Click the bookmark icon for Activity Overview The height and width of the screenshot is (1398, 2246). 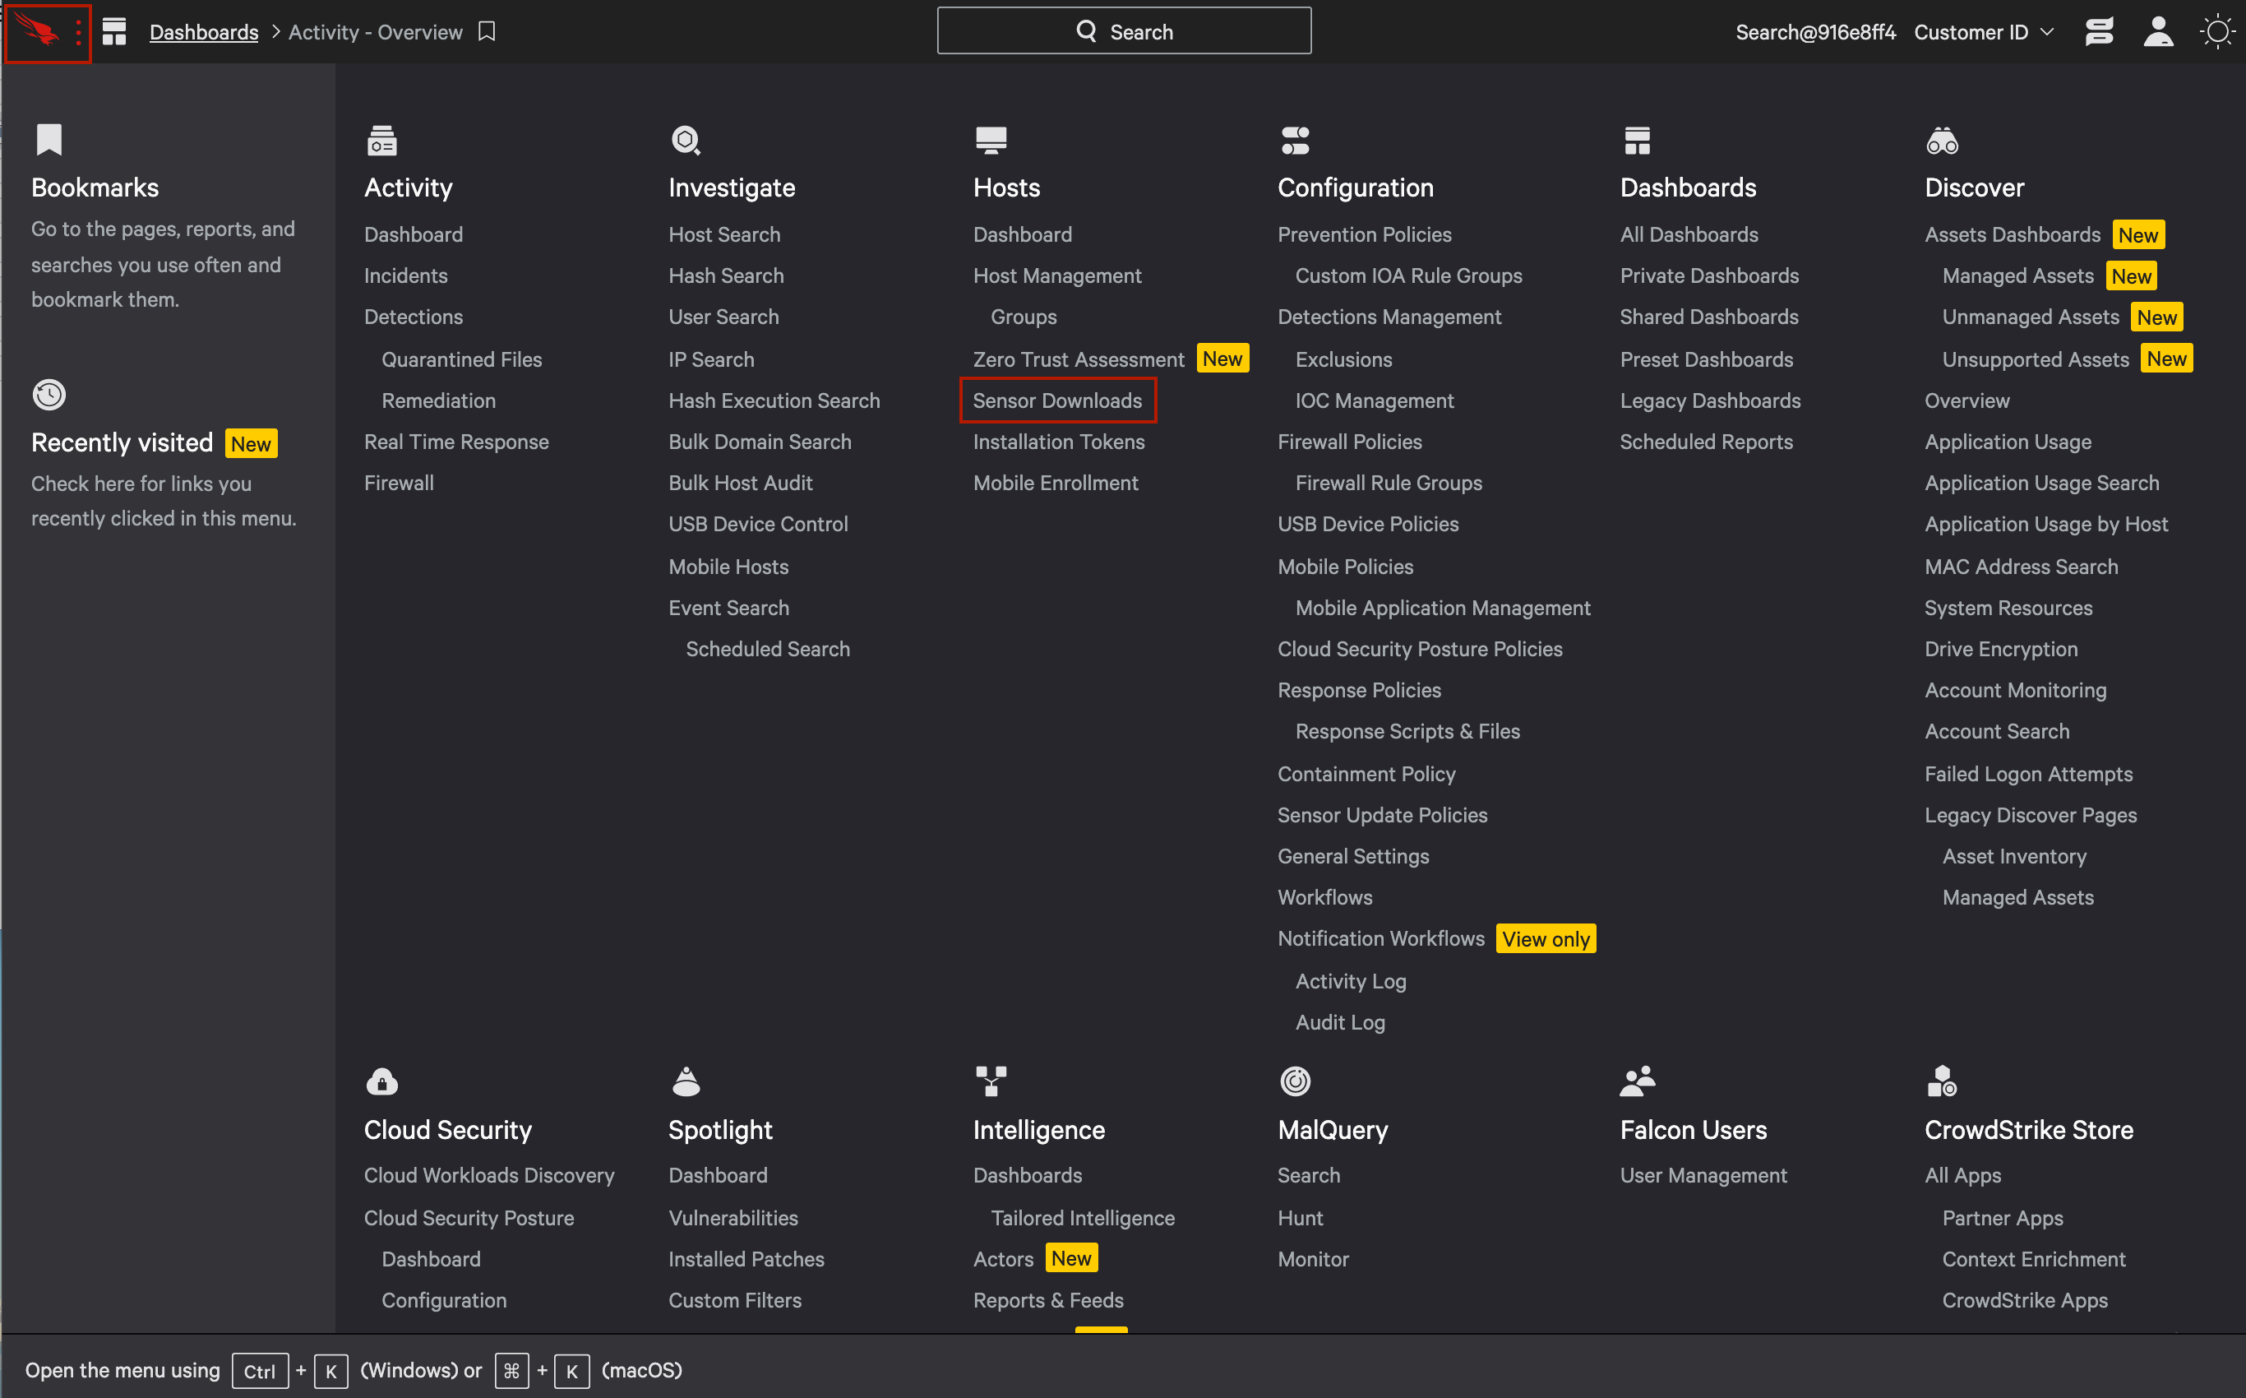(x=488, y=29)
